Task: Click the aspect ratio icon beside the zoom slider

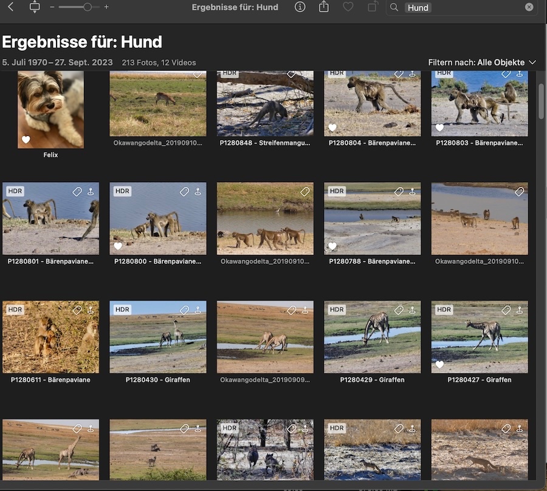Action: pyautogui.click(x=35, y=7)
